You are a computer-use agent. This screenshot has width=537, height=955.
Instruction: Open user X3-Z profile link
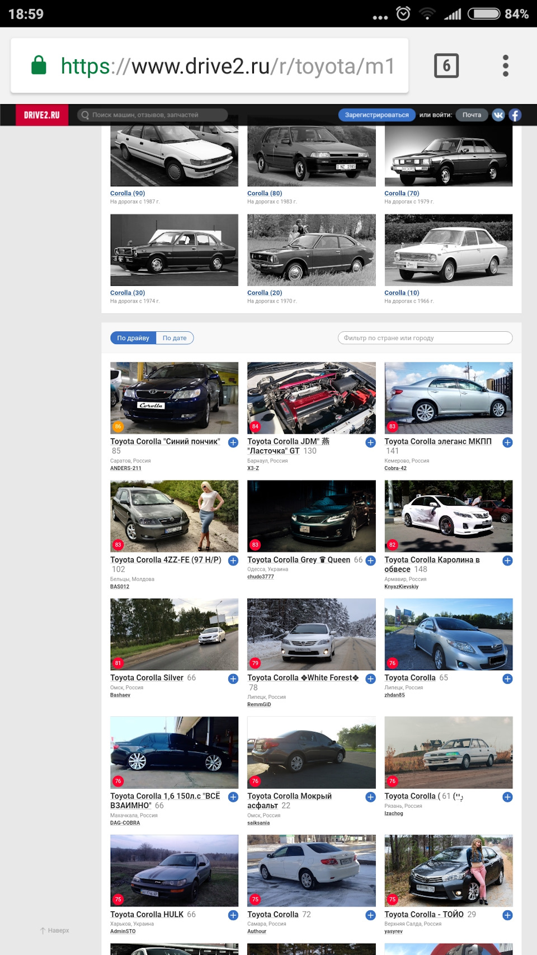[x=253, y=468]
